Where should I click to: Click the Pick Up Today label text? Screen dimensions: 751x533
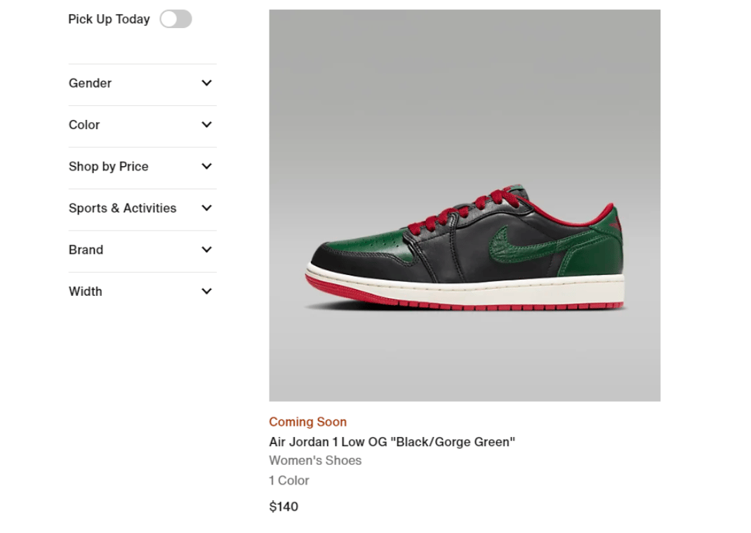(x=109, y=20)
